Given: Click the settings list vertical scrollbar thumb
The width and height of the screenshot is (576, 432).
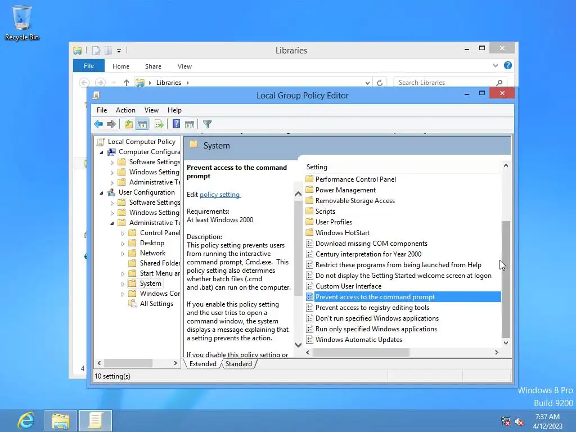Looking at the screenshot, I should (506, 279).
